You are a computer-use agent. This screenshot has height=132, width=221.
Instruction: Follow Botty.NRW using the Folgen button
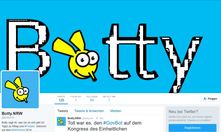click(x=210, y=99)
